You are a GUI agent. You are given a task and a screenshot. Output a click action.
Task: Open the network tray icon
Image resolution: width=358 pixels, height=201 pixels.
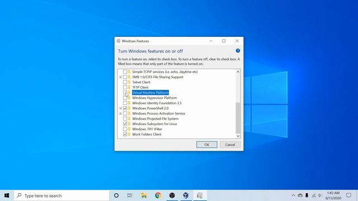314,195
